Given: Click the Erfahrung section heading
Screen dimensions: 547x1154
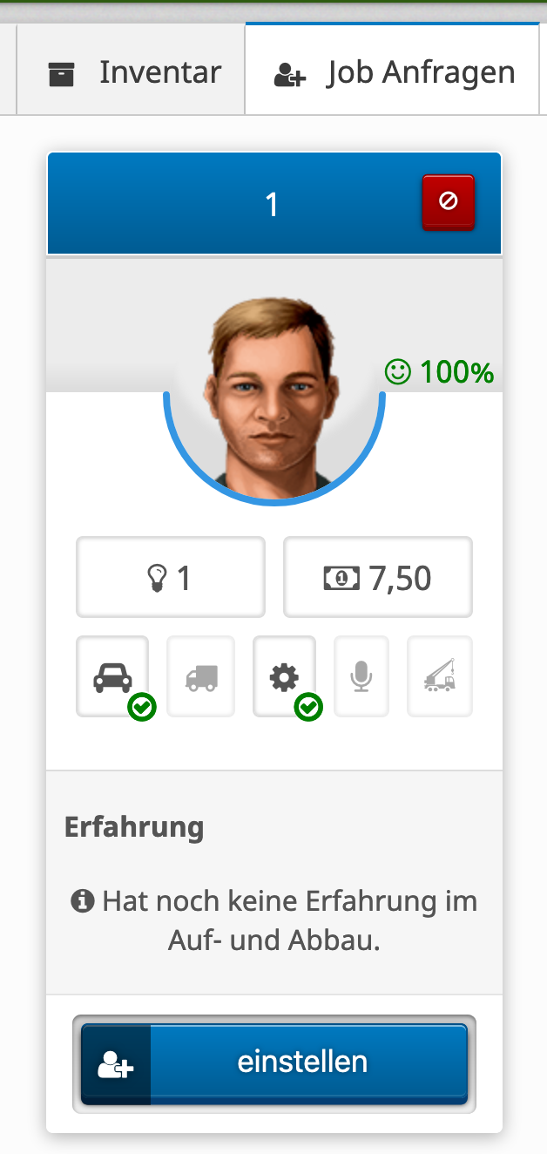Looking at the screenshot, I should pos(134,826).
